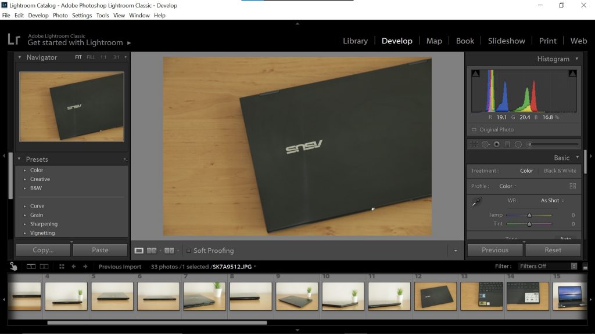Set Navigator zoom to 3:1

pos(116,57)
